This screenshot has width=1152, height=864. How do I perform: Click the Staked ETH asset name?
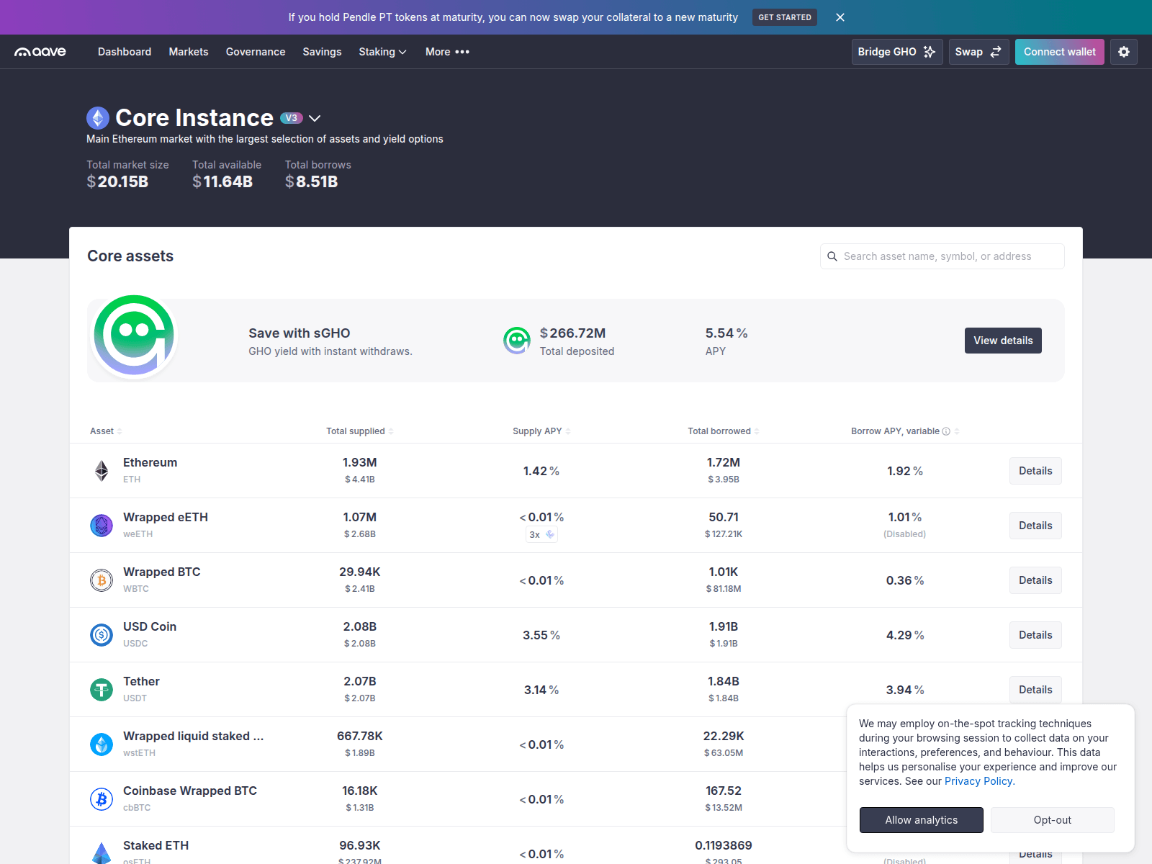(156, 845)
